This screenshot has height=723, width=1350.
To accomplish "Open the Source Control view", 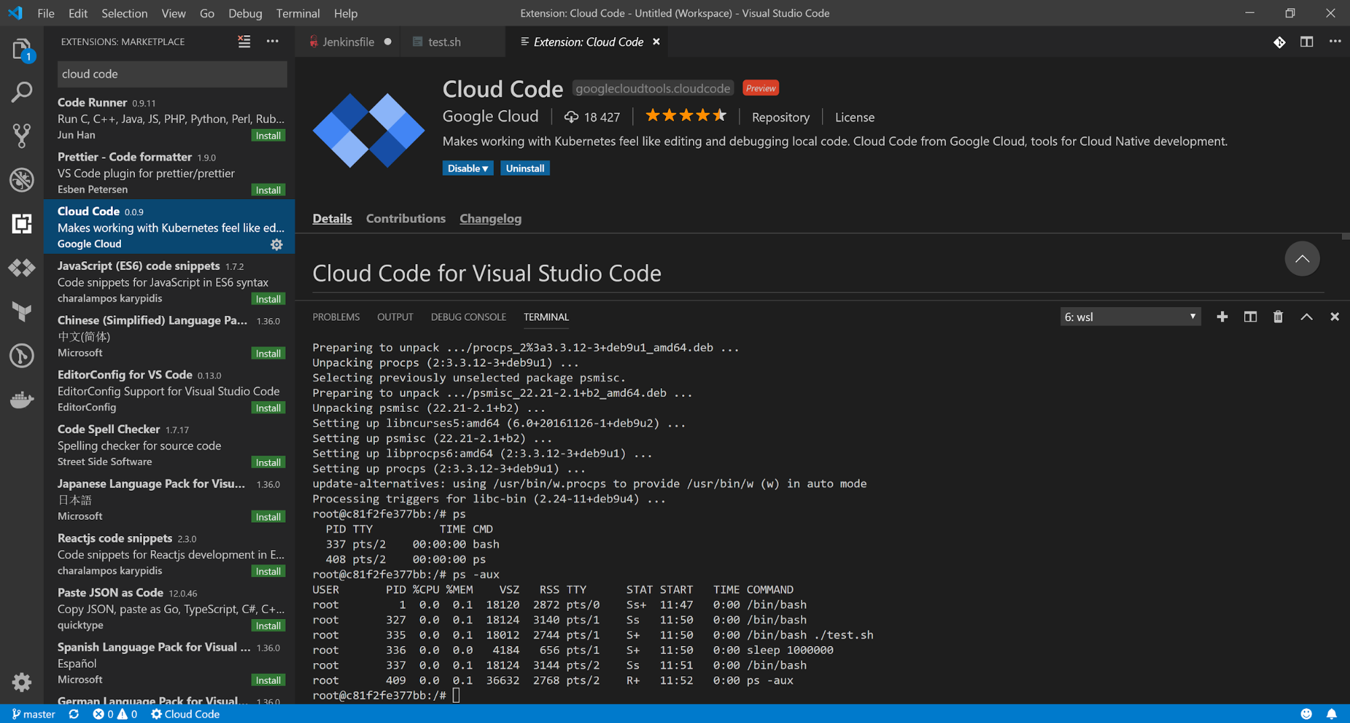I will pyautogui.click(x=22, y=136).
